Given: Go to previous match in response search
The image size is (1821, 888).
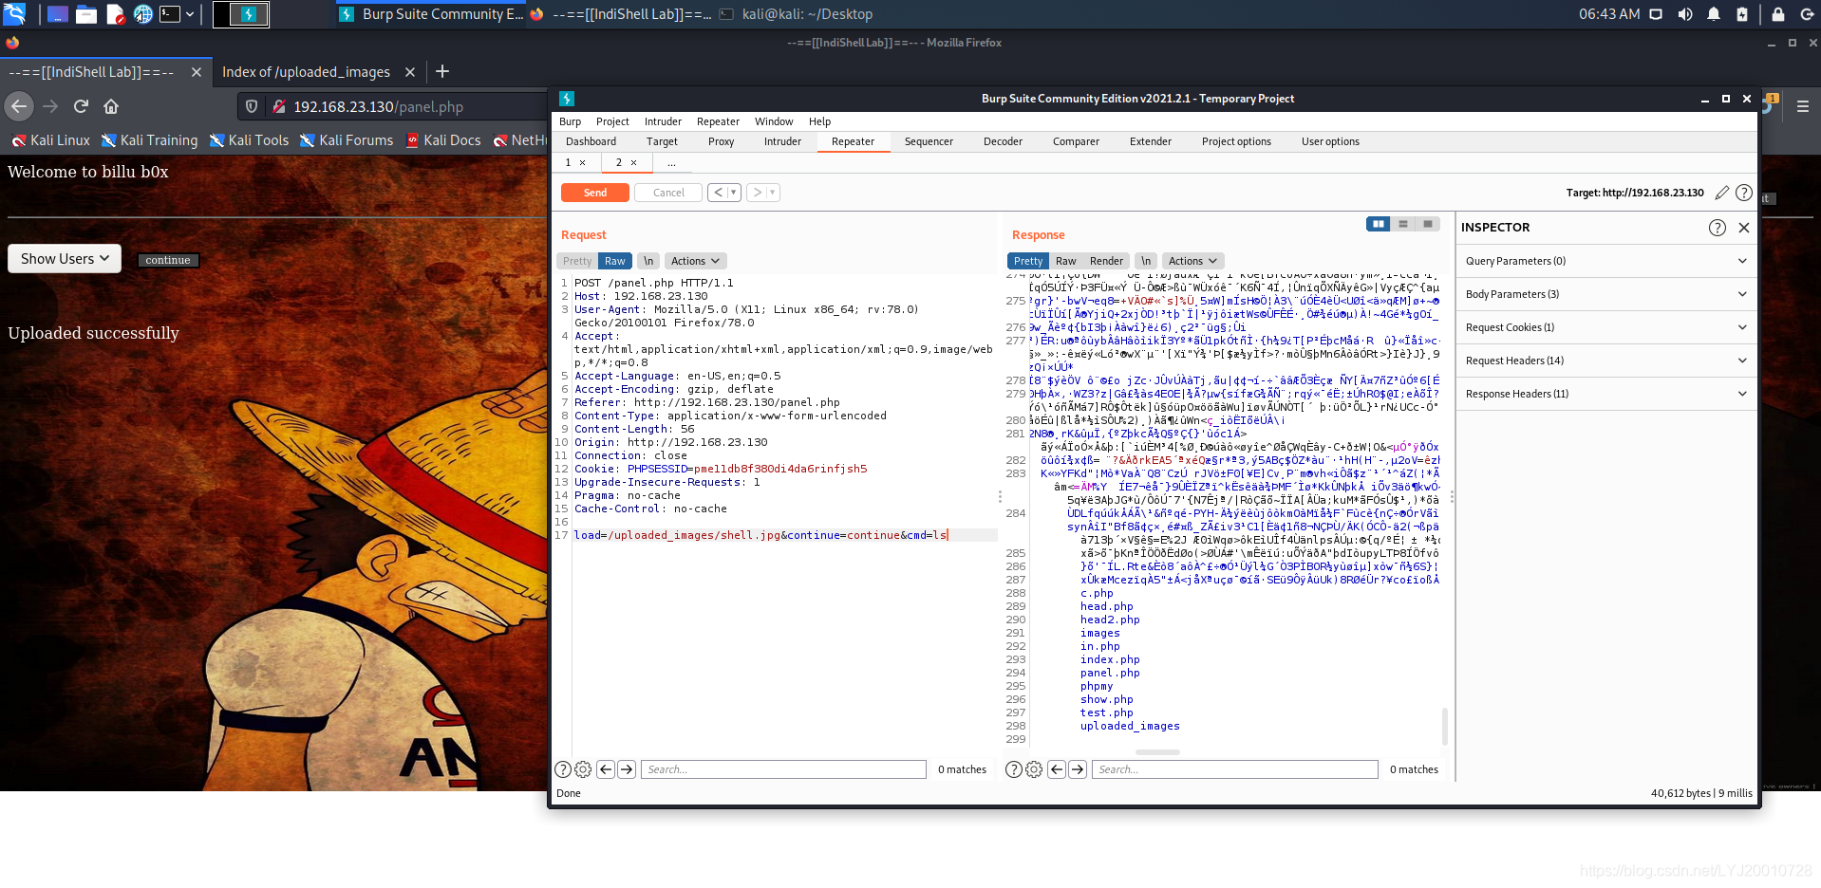Looking at the screenshot, I should tap(1057, 769).
